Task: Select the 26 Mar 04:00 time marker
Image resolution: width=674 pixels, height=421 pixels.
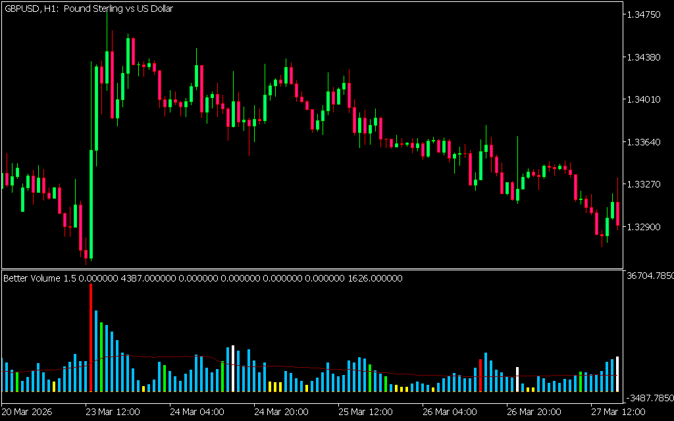Action: point(450,412)
